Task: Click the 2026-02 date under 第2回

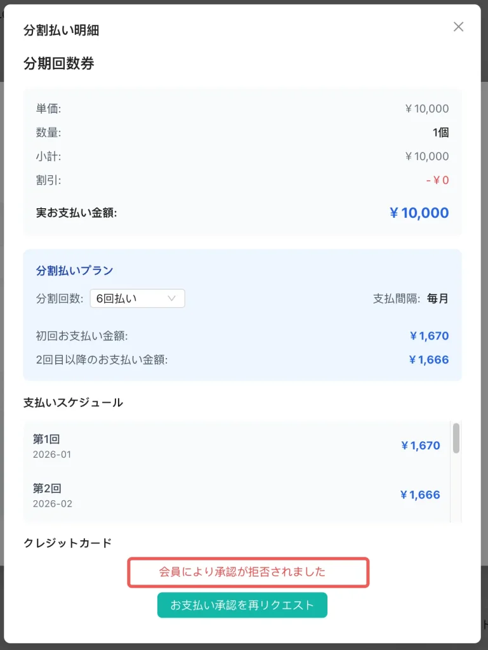Action: 53,504
